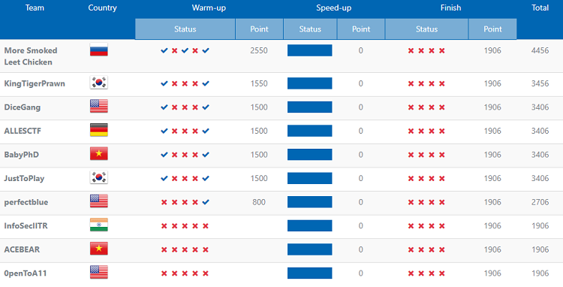
Task: Select the DiceGang team name
Action: (23, 107)
